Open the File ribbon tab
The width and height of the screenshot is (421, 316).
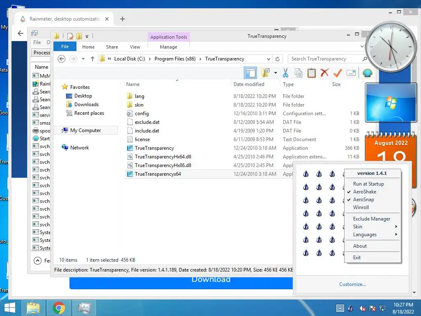tap(65, 46)
